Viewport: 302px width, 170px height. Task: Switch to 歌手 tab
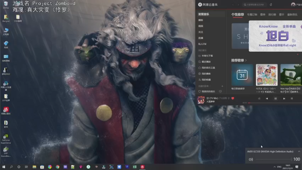(x=282, y=15)
